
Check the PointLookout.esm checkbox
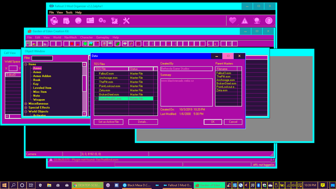tap(97, 86)
